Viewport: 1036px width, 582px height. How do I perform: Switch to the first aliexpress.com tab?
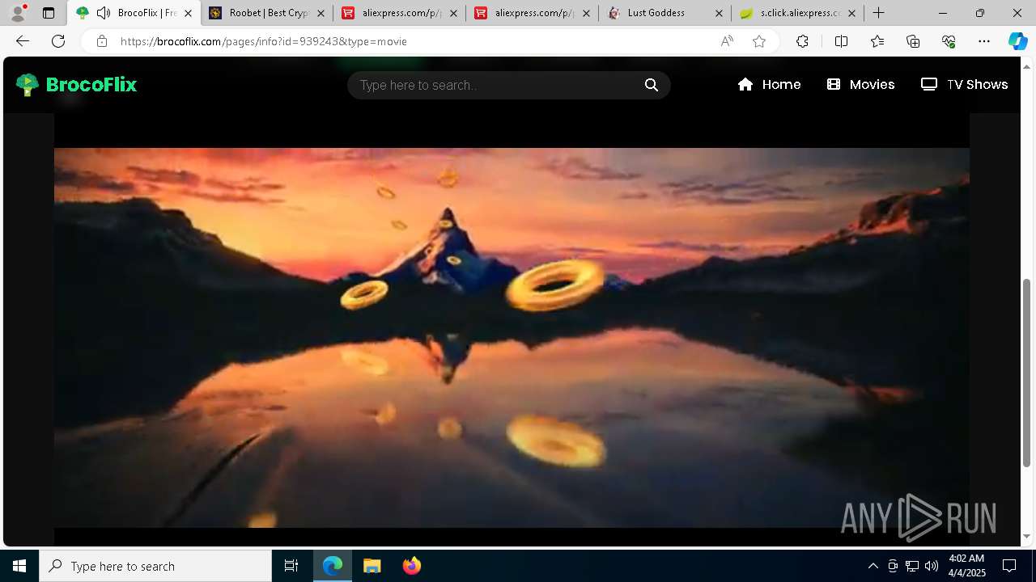[x=400, y=13]
